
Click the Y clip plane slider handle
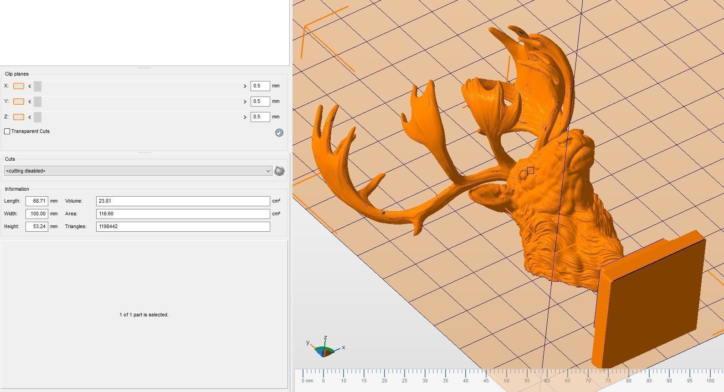pos(37,102)
